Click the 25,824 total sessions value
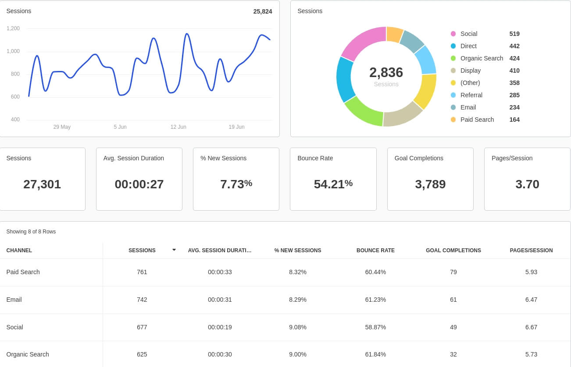571x367 pixels. (x=263, y=11)
